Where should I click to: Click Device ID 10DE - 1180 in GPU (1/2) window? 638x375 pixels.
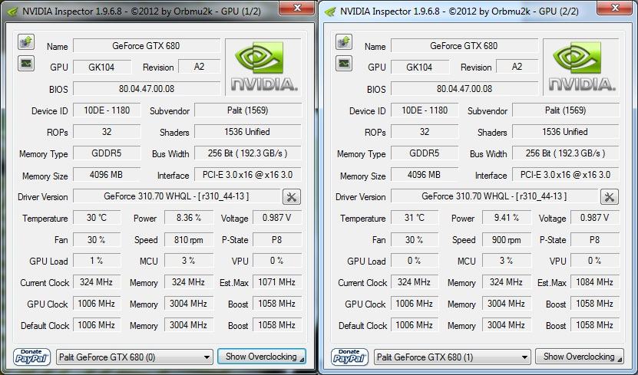point(107,110)
